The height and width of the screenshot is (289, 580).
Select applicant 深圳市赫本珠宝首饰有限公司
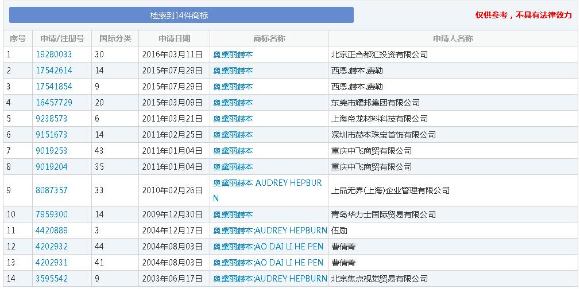pos(384,135)
